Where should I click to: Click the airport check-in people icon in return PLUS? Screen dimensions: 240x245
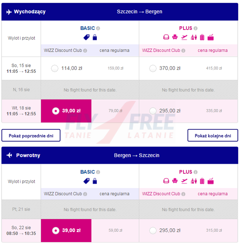pos(194,181)
